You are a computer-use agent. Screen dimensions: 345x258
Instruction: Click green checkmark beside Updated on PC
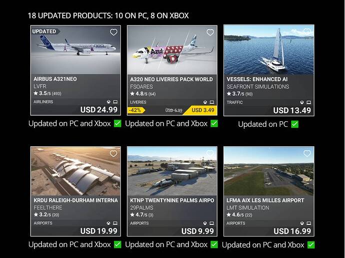[295, 124]
